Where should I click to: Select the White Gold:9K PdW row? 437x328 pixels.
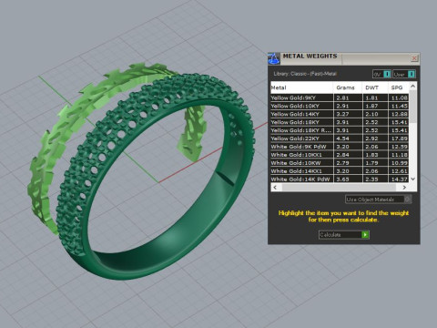click(x=340, y=147)
